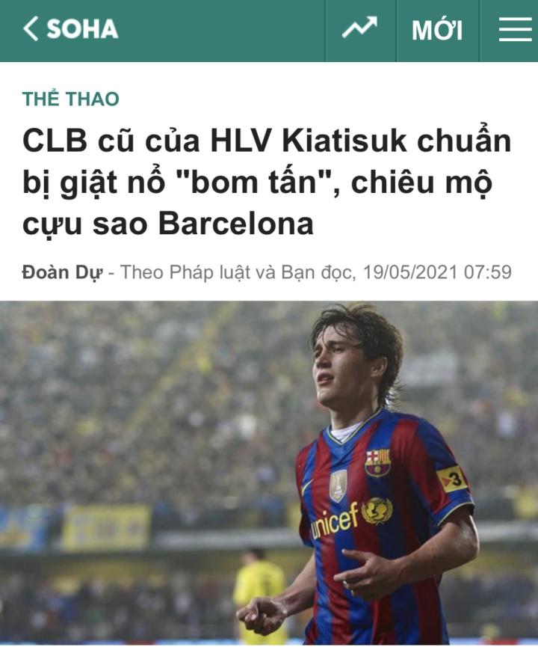This screenshot has width=538, height=656.
Task: Click the Barcelona crest on the shirt
Action: pos(378,463)
